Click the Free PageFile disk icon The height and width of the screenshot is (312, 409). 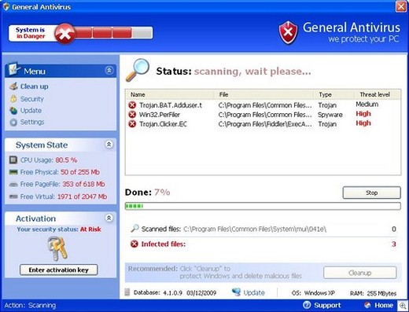(13, 185)
